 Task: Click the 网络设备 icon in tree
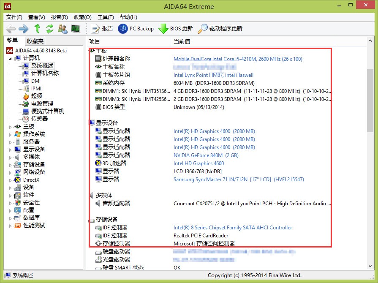coord(18,172)
